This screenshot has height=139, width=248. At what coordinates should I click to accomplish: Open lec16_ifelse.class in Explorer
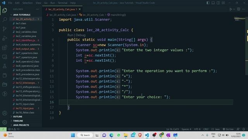tap(25, 112)
